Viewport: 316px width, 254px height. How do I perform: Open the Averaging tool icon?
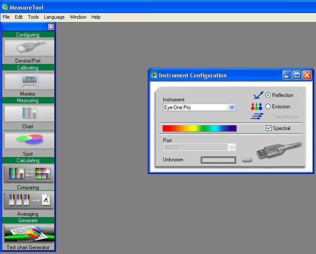click(29, 200)
